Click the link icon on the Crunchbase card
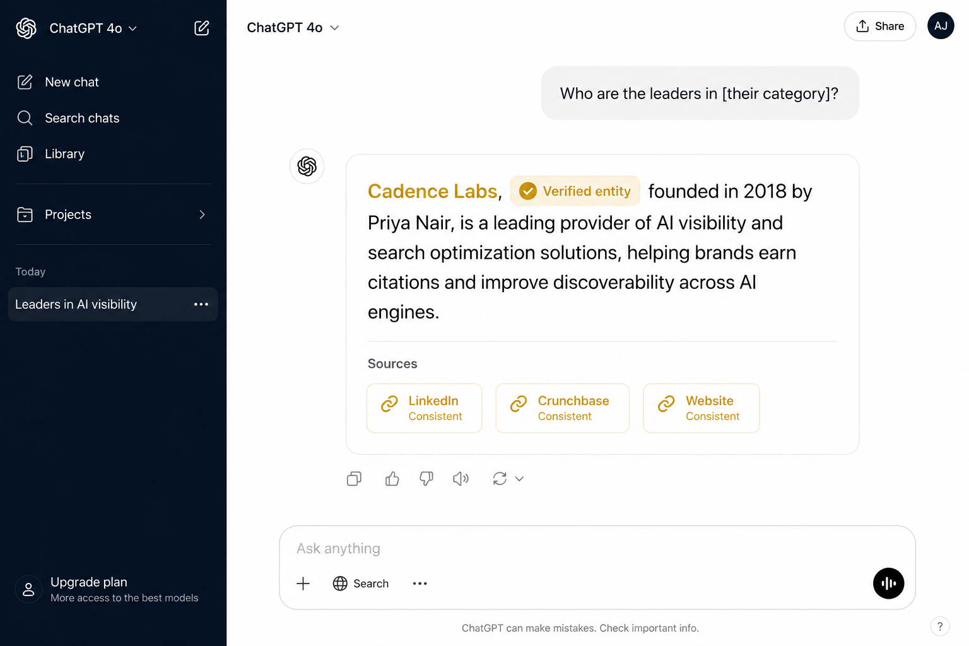Viewport: 969px width, 646px height. (x=519, y=404)
